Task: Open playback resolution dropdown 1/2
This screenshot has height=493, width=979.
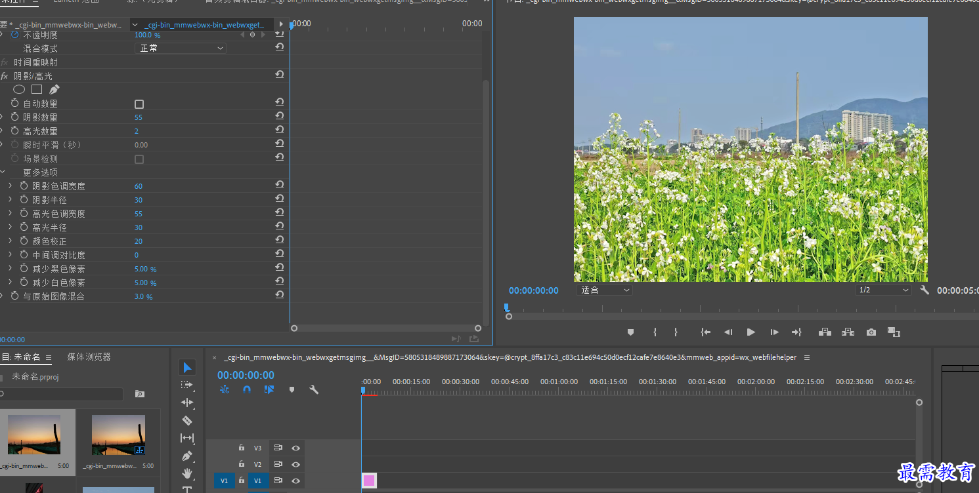Action: pyautogui.click(x=884, y=290)
